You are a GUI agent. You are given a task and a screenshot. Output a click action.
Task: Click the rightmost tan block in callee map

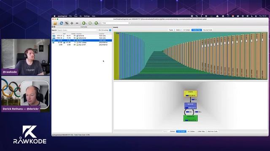point(264,56)
